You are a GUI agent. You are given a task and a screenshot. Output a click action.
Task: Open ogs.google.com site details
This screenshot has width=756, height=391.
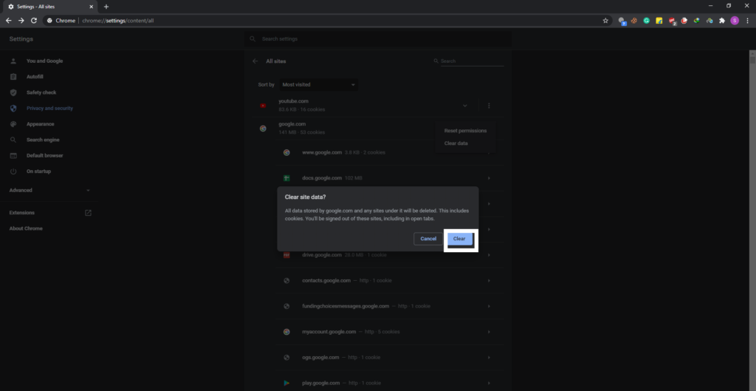point(390,357)
